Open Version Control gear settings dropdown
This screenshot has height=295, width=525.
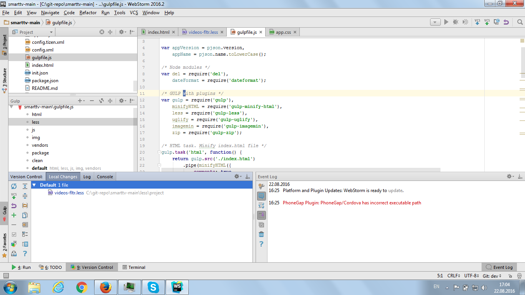click(x=238, y=177)
